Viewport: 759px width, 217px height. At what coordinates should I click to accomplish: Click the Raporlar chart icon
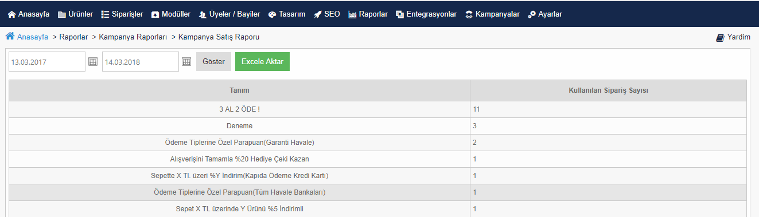point(352,14)
